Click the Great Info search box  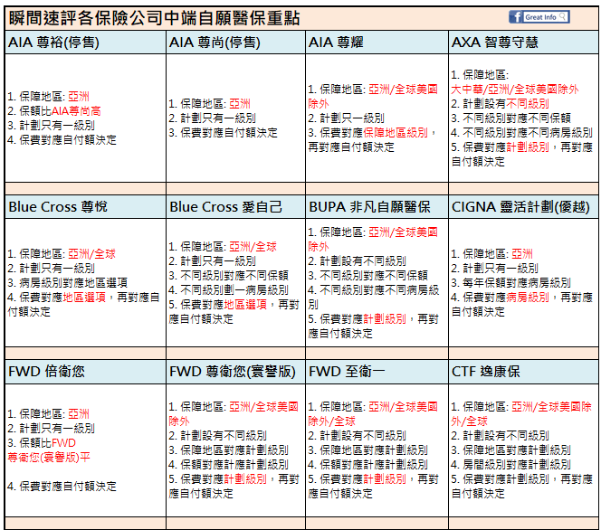[546, 17]
